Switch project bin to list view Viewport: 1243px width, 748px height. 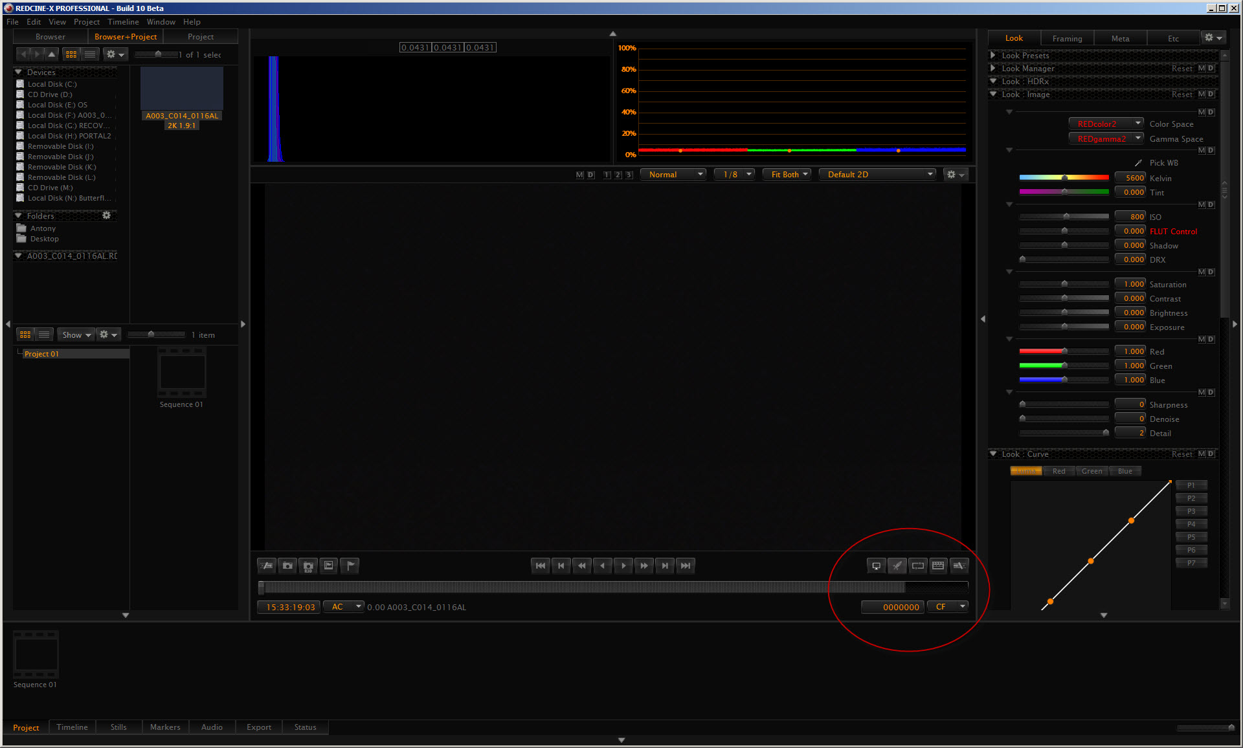(x=44, y=335)
